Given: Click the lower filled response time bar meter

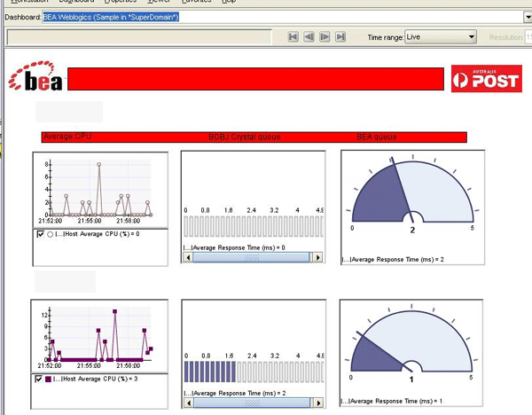Looking at the screenshot, I should pyautogui.click(x=254, y=372).
